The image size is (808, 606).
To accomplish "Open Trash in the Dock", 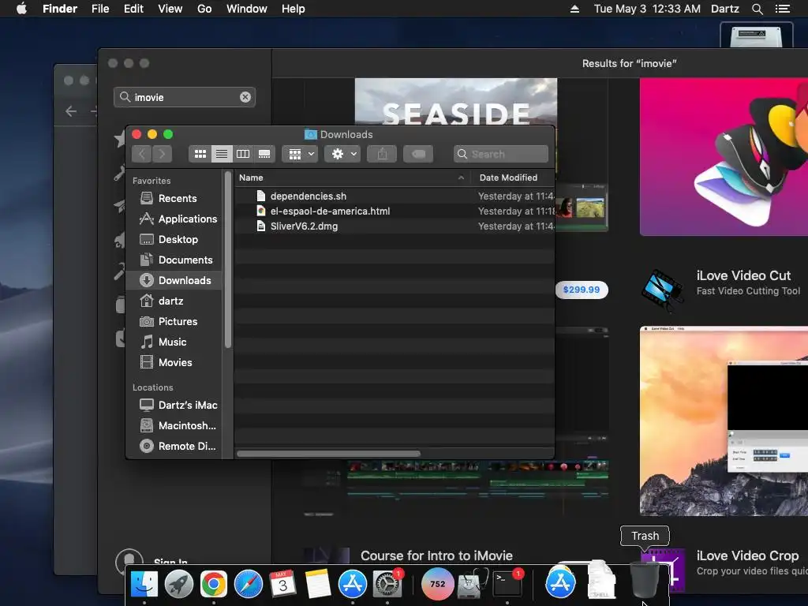I will (645, 580).
